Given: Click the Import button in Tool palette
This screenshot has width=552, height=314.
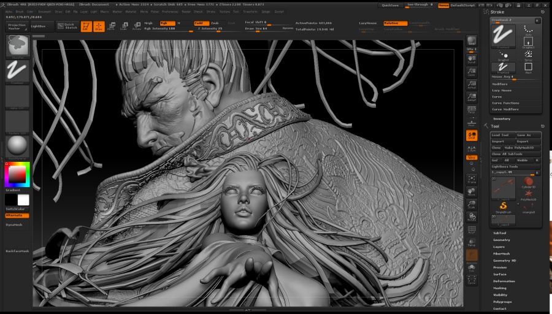Looking at the screenshot, I should coord(503,142).
